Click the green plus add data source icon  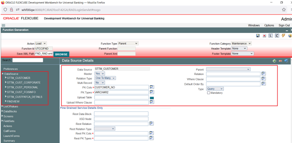click(x=274, y=61)
